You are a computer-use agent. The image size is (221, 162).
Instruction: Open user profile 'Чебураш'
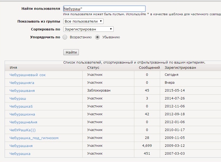point(18,98)
